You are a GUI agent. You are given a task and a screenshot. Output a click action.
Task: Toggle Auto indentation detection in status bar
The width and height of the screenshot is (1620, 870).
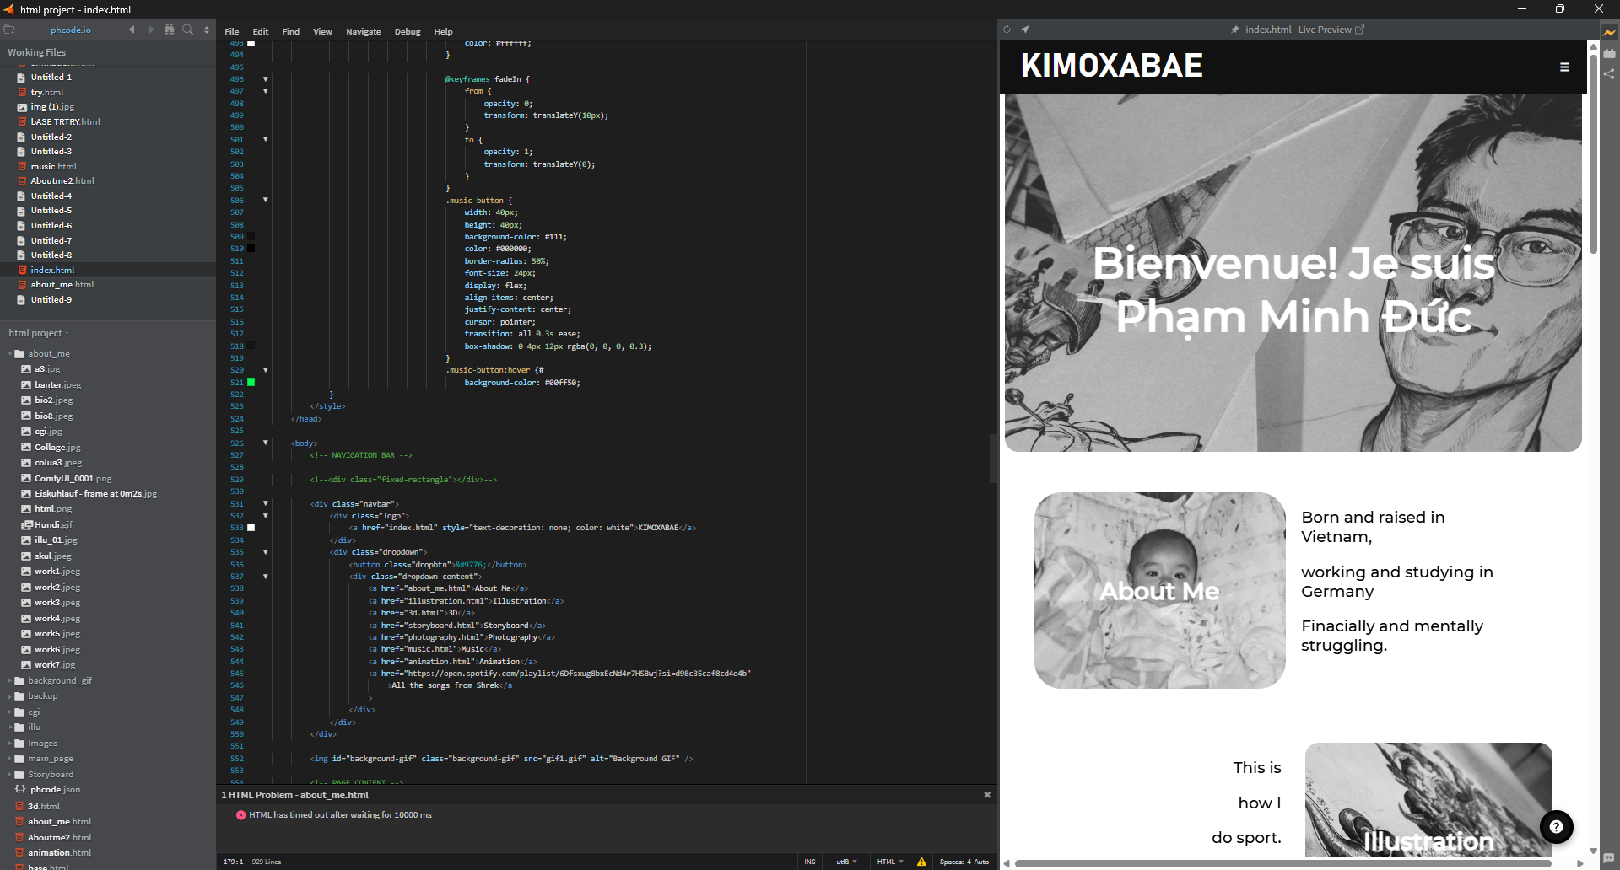tap(981, 862)
